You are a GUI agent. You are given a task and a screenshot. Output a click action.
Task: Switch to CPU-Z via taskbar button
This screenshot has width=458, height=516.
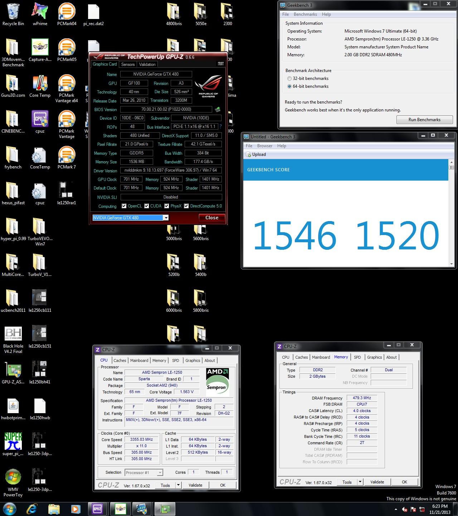(97, 509)
